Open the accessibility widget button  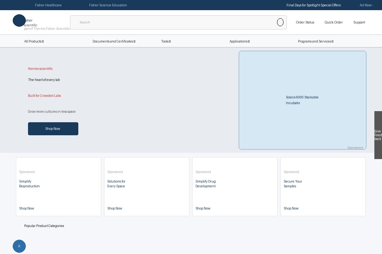[19, 246]
